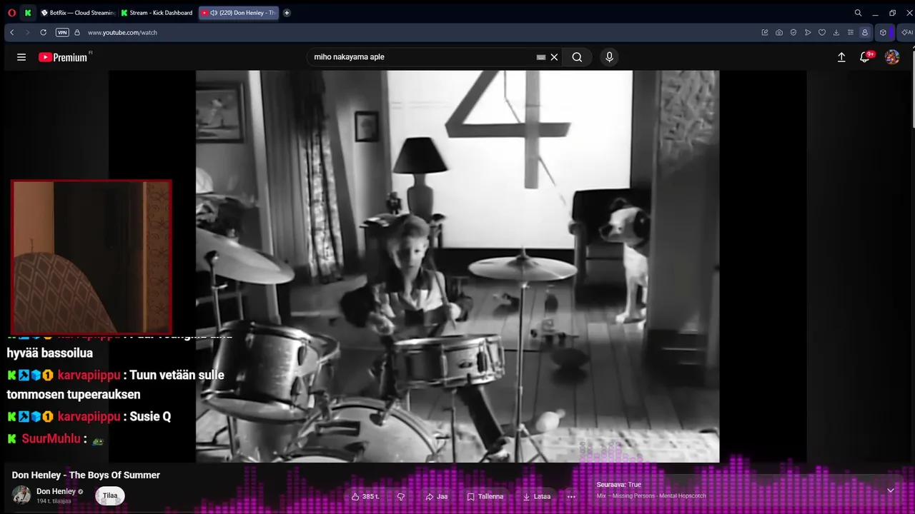Switch to the BotRix Cloud Streaming tab
Image resolution: width=915 pixels, height=514 pixels.
click(x=78, y=13)
